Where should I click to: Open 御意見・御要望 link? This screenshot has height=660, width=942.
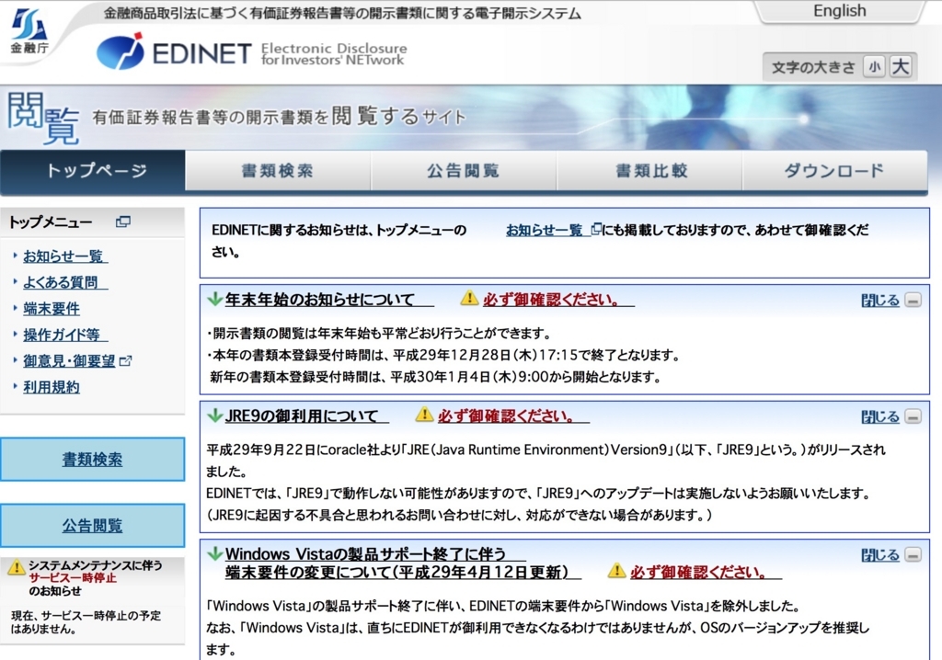pos(69,361)
